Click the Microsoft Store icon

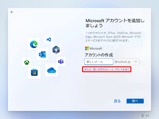34,72
